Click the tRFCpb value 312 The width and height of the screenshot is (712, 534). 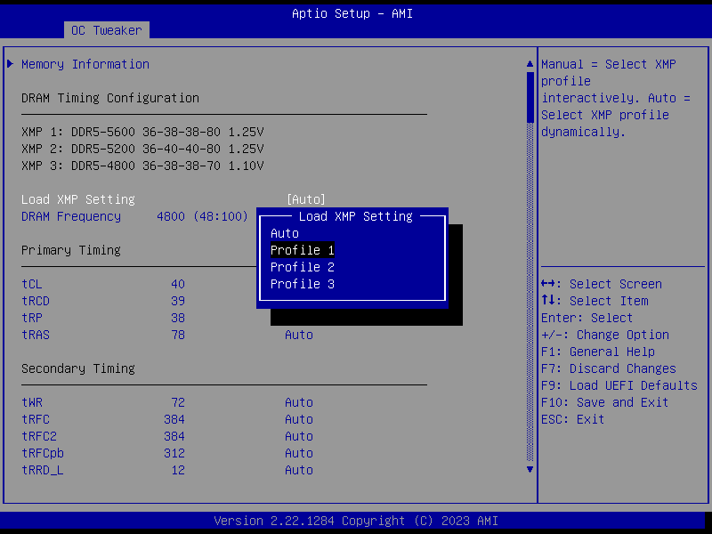click(x=174, y=453)
